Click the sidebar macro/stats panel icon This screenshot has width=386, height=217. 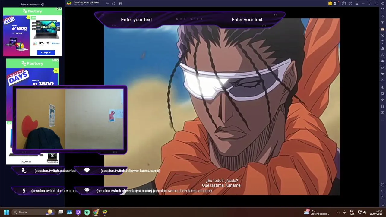pos(383,55)
